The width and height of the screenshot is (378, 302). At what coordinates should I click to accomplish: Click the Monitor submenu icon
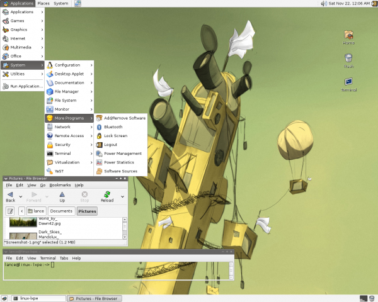click(x=50, y=109)
